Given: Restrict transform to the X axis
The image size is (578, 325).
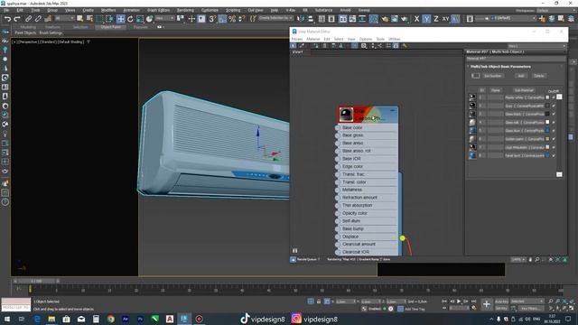Looking at the screenshot, I should tap(416, 19).
